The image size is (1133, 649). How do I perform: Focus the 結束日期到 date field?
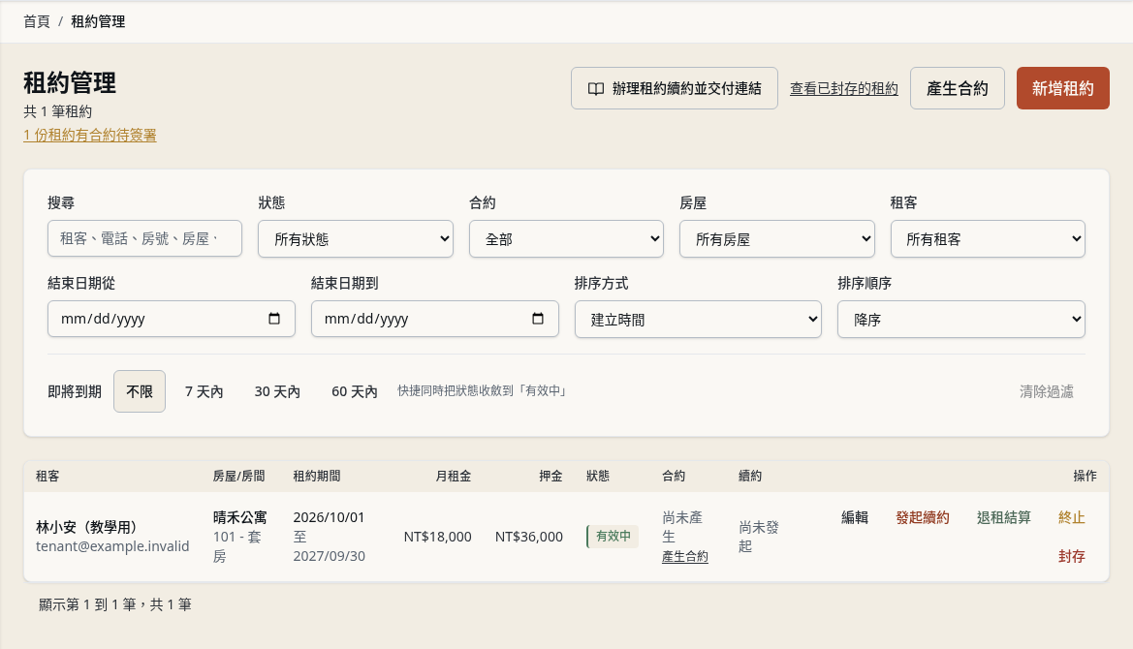(435, 319)
